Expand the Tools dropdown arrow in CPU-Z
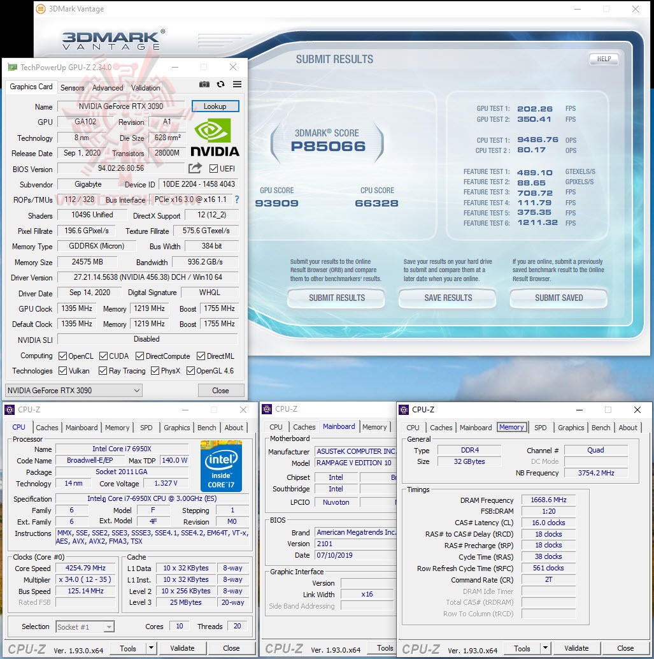The width and height of the screenshot is (654, 659). pyautogui.click(x=152, y=648)
